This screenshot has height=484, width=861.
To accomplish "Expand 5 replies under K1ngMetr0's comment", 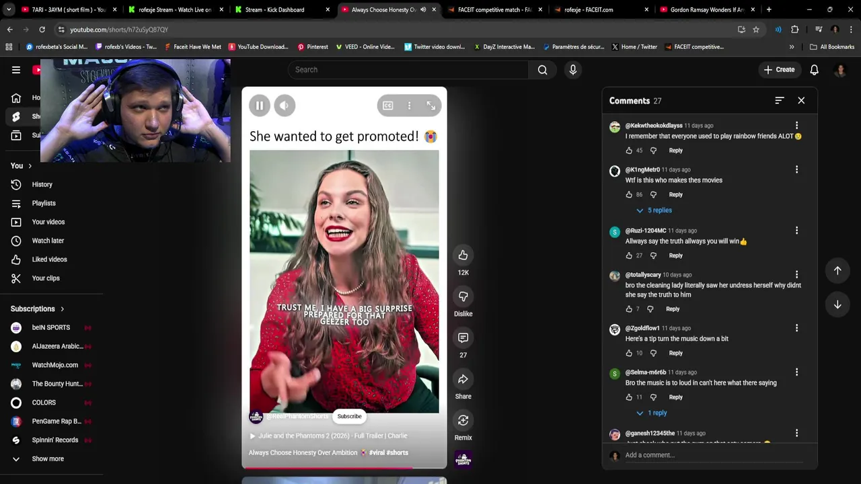I will click(654, 210).
